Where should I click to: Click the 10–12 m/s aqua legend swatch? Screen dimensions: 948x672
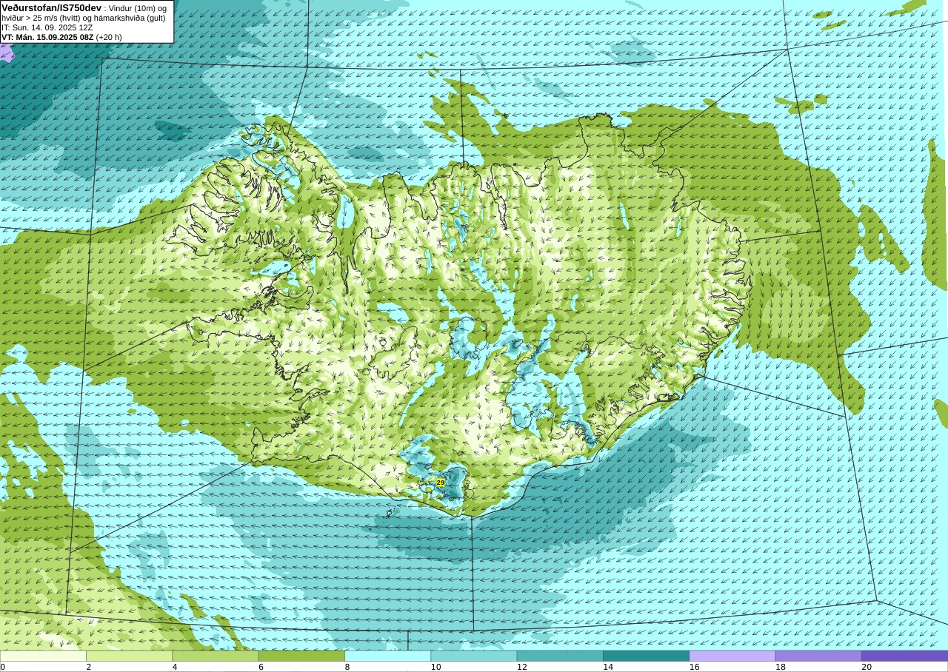[x=474, y=656]
